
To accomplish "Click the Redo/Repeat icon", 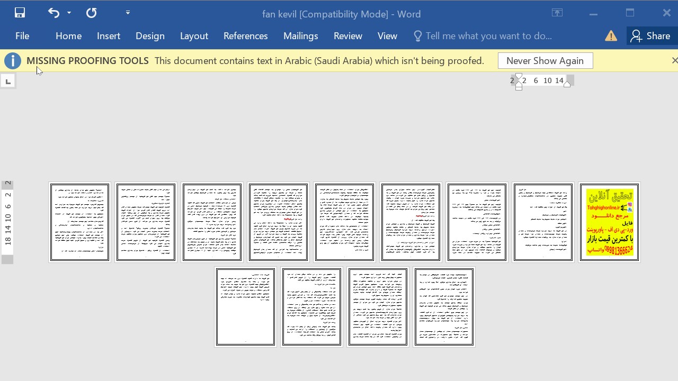I will (x=91, y=13).
